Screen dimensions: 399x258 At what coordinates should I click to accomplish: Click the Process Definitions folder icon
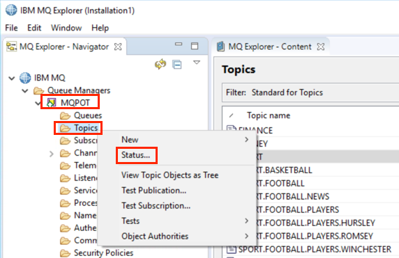pyautogui.click(x=66, y=203)
